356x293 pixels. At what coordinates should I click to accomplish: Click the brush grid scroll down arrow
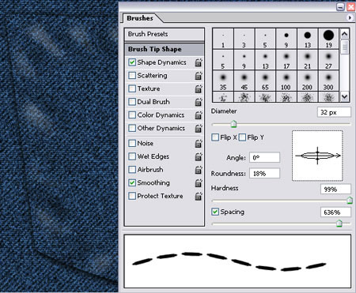click(344, 96)
